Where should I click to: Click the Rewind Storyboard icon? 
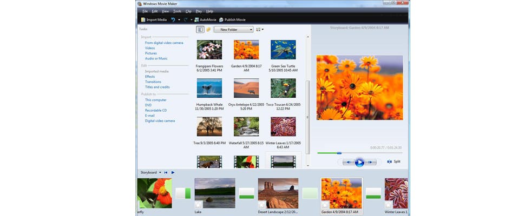click(x=166, y=173)
